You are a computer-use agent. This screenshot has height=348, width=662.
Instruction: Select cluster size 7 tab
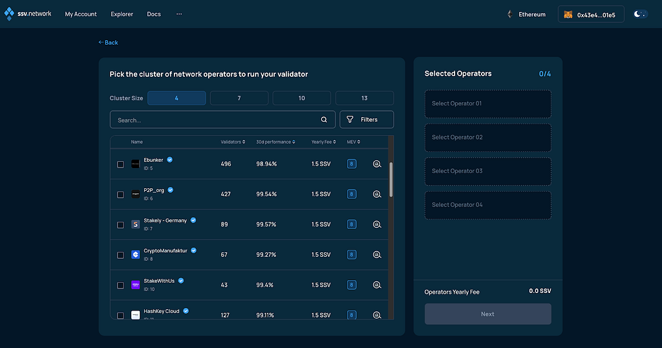[239, 98]
